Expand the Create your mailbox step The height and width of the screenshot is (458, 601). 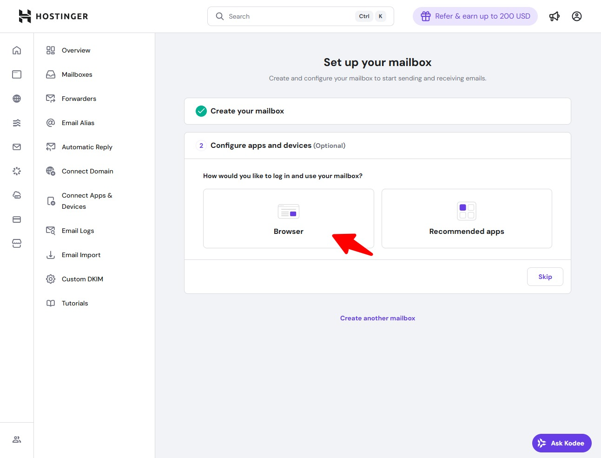[x=377, y=111]
